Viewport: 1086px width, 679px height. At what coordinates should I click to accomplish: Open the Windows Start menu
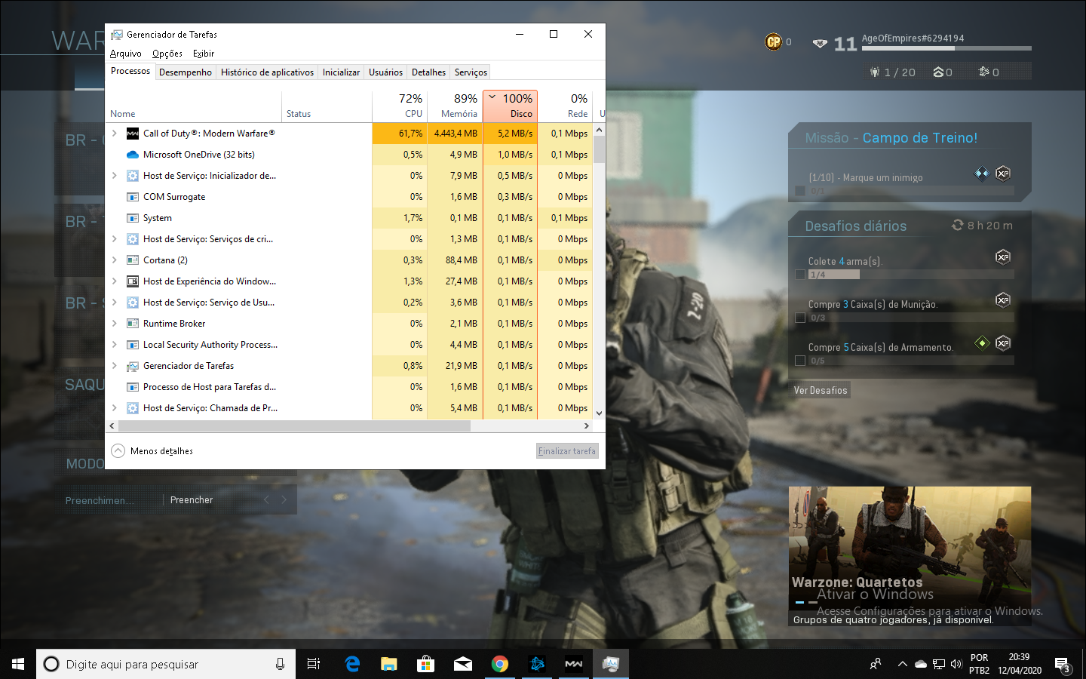point(18,664)
